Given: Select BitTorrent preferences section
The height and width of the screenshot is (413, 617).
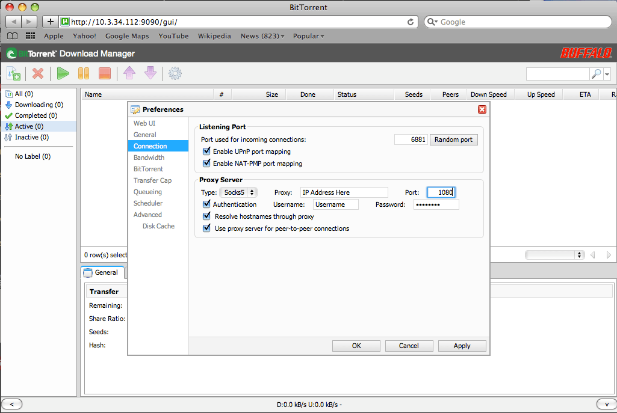Looking at the screenshot, I should (x=148, y=168).
